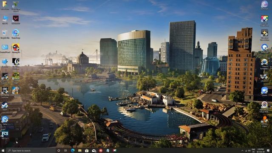Viewport: 272px width, 153px height.
Task: Open the taskbar clock and date
Action: click(261, 150)
